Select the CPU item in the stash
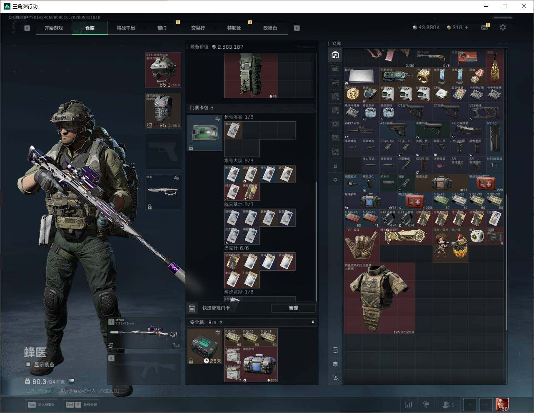 [442, 94]
